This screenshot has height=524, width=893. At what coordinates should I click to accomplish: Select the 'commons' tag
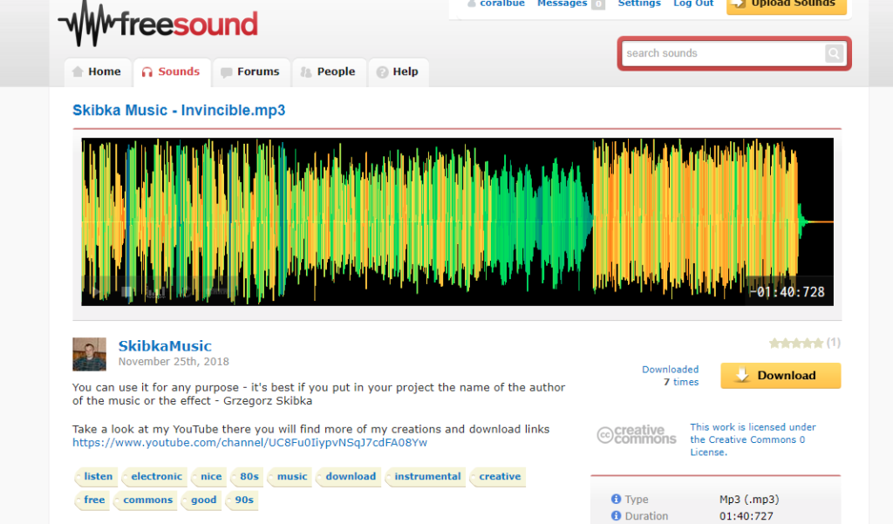click(x=147, y=500)
